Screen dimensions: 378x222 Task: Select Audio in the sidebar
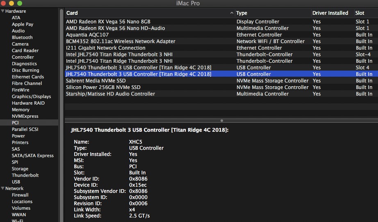click(18, 31)
